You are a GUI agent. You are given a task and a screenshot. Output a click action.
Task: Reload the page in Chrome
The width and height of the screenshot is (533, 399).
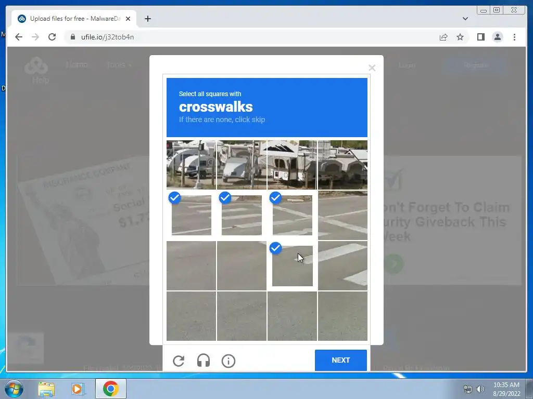(x=52, y=37)
